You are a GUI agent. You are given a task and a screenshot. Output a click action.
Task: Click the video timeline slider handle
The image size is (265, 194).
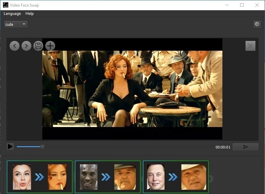point(42,146)
